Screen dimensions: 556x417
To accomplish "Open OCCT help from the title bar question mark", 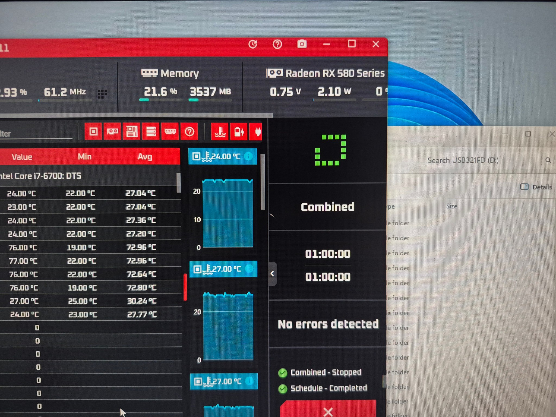I will pyautogui.click(x=277, y=44).
